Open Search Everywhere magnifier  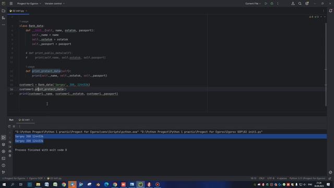coord(300,4)
